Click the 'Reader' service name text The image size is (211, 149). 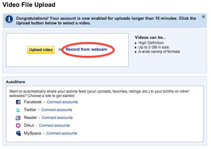30,117
